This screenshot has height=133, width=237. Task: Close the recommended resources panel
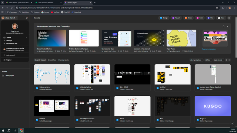(x=227, y=26)
